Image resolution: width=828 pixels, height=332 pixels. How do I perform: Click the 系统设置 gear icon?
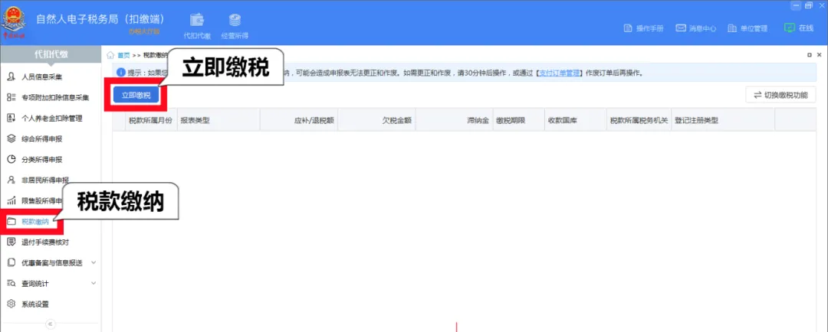tap(11, 304)
